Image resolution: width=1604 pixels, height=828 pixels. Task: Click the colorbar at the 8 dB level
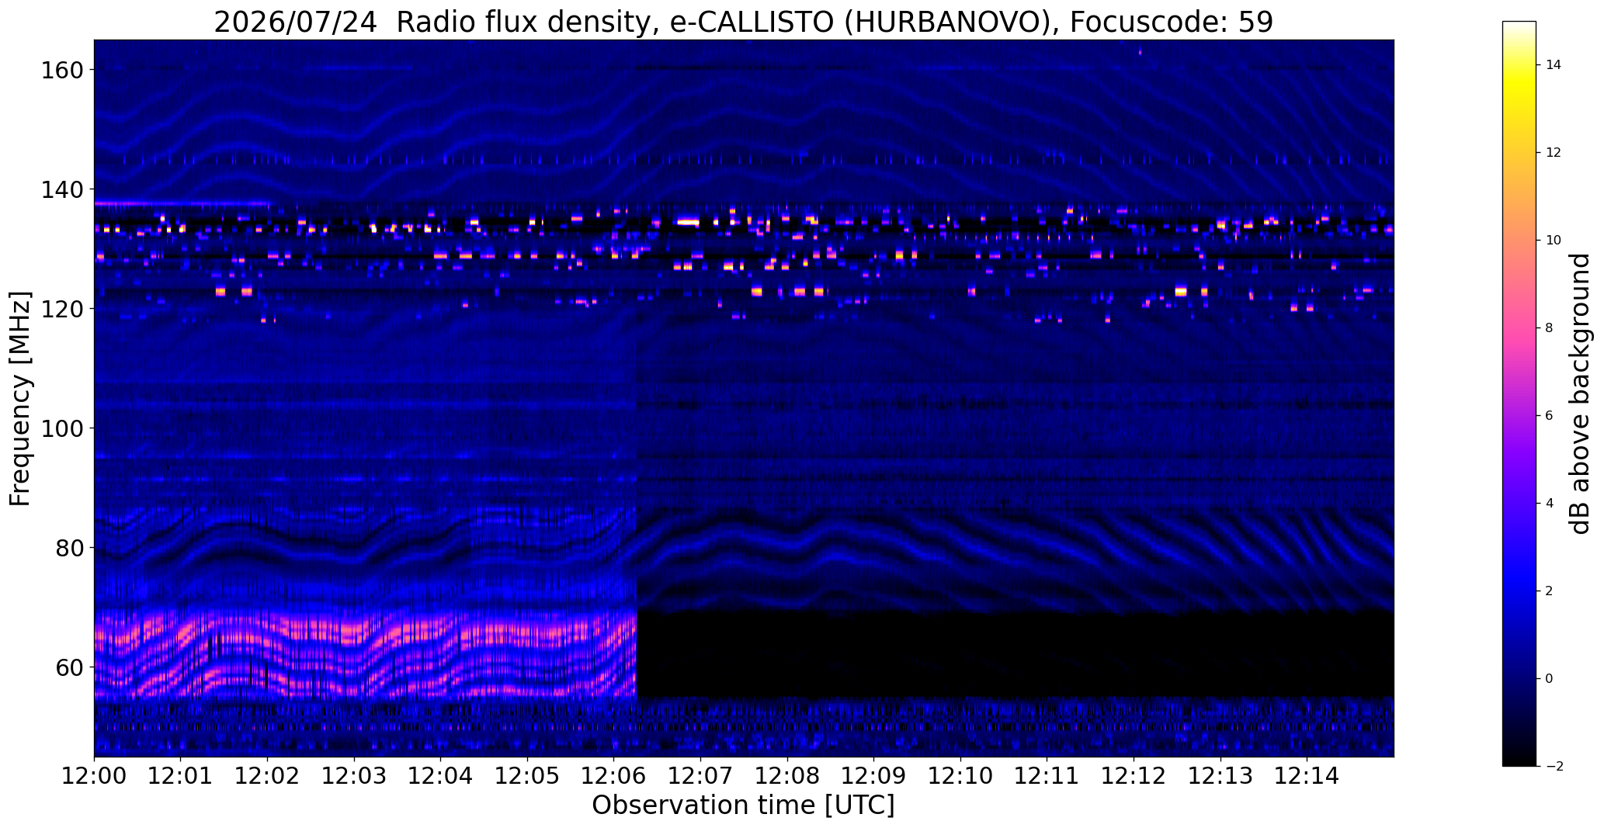click(1519, 327)
